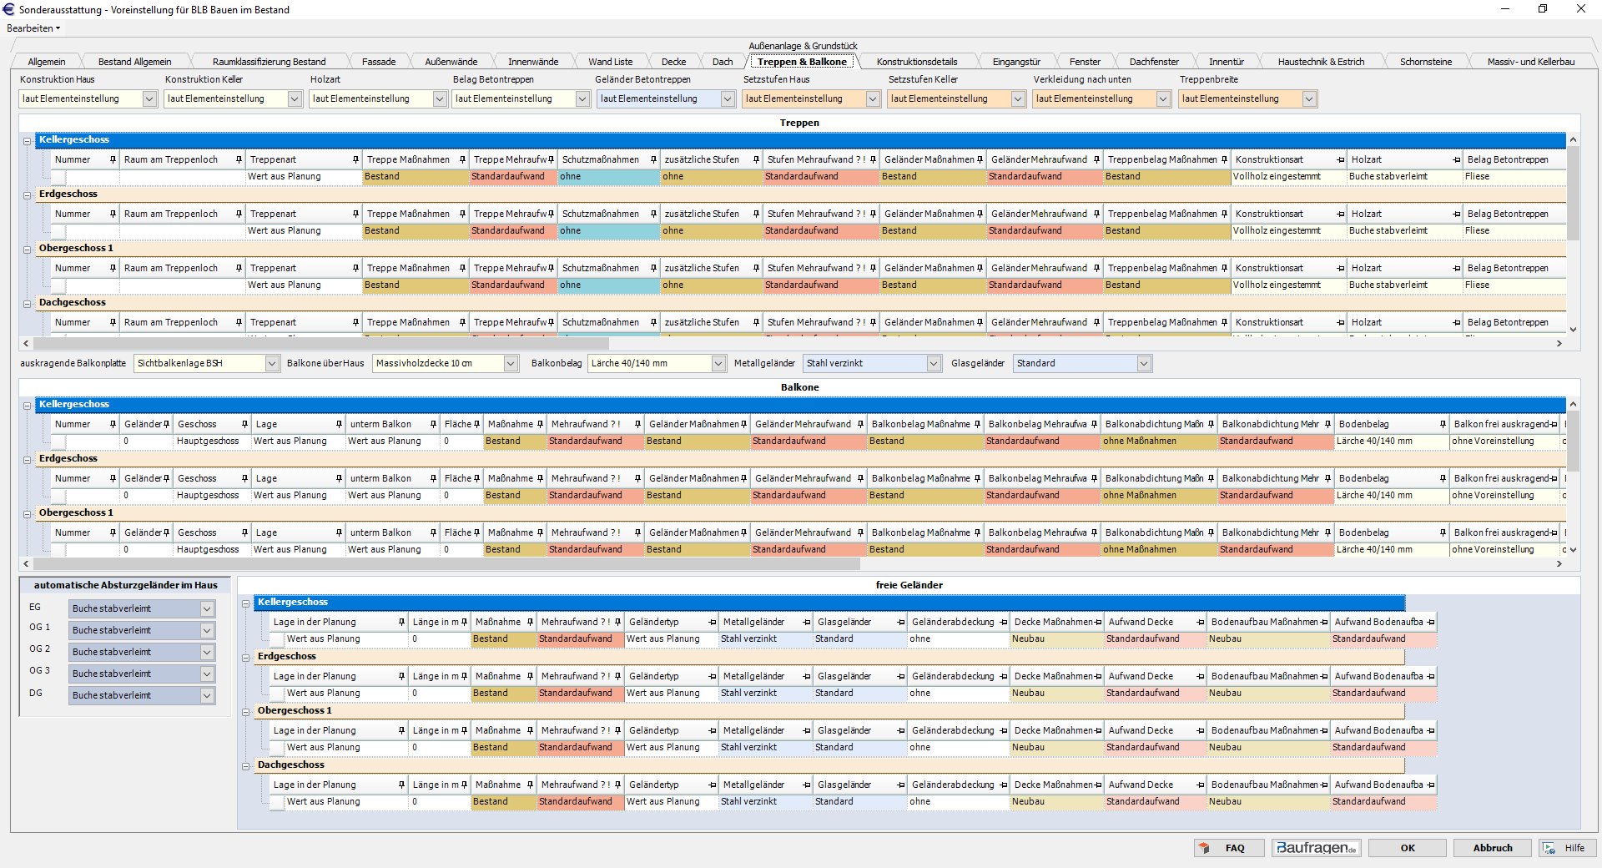
Task: Switch to the Fassade tab
Action: tap(379, 62)
